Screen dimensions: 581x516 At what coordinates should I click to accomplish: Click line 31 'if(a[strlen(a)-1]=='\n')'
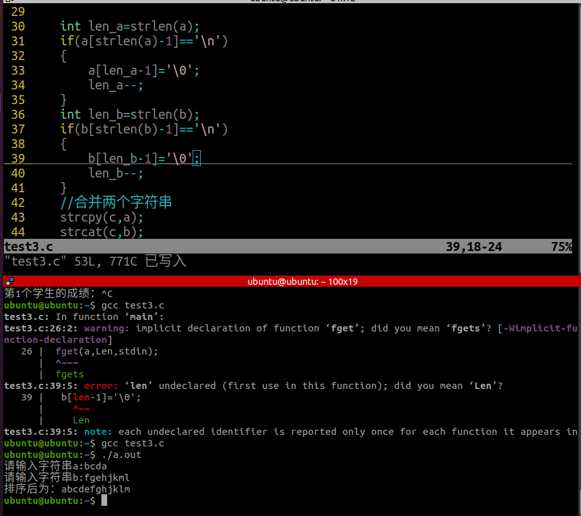click(143, 41)
